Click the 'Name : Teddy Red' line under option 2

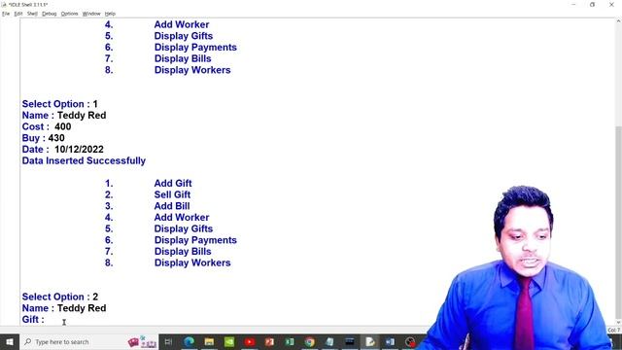tap(64, 308)
